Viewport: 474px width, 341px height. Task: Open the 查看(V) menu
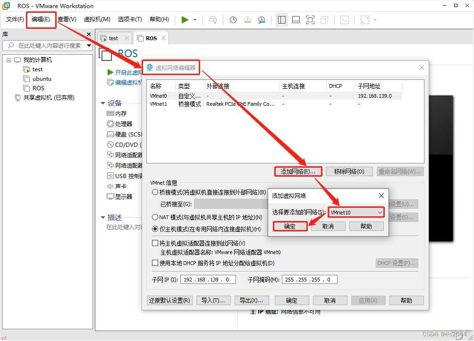[67, 19]
